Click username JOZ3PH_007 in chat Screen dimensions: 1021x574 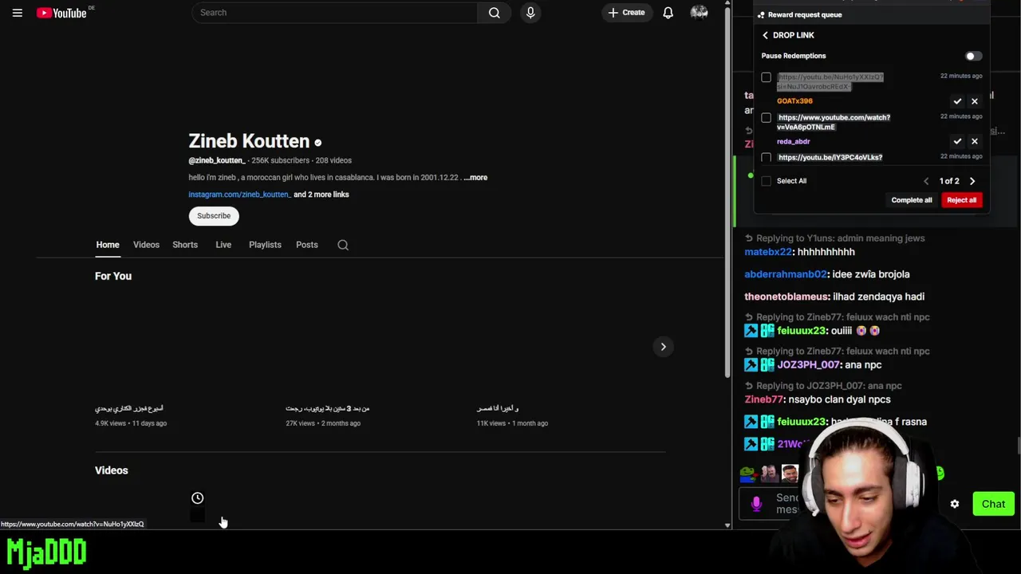click(x=809, y=365)
